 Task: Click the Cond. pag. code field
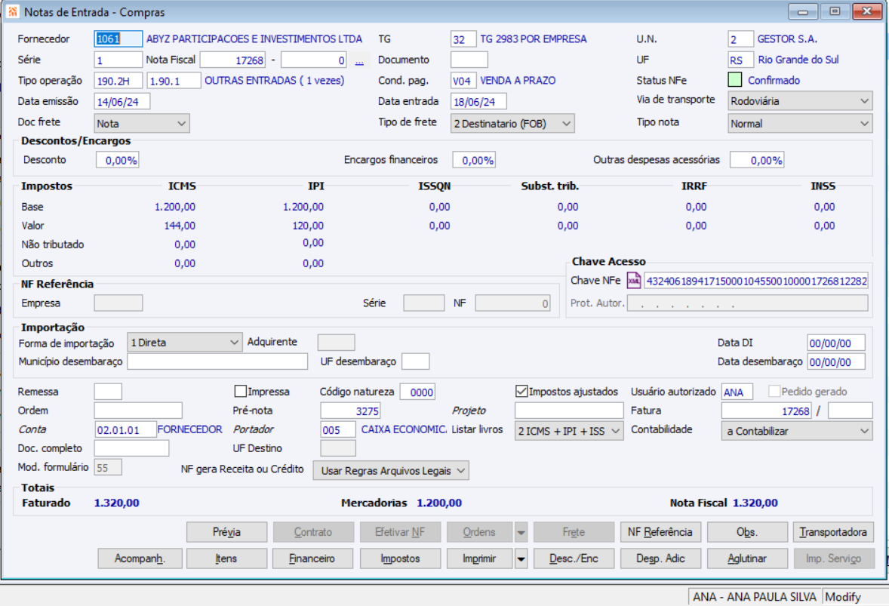tap(463, 81)
